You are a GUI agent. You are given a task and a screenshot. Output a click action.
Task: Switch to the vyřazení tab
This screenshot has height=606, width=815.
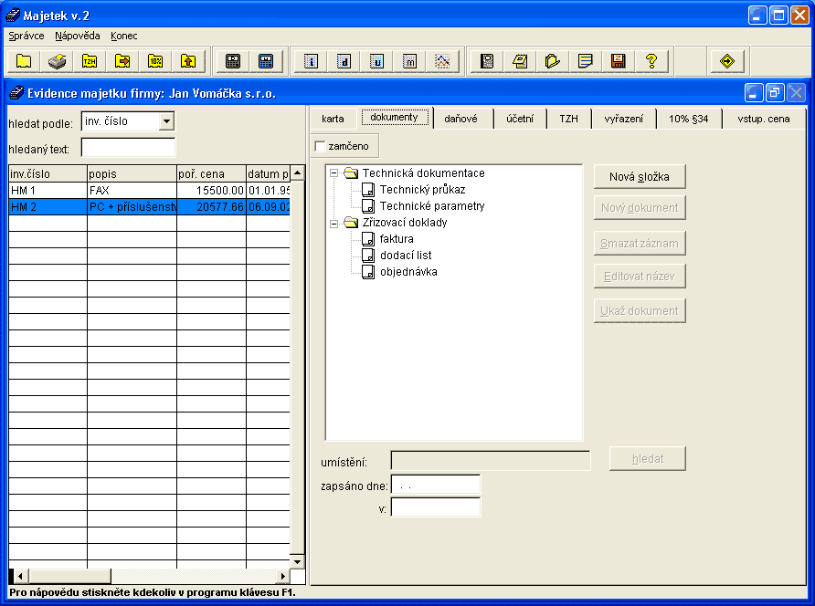click(623, 119)
